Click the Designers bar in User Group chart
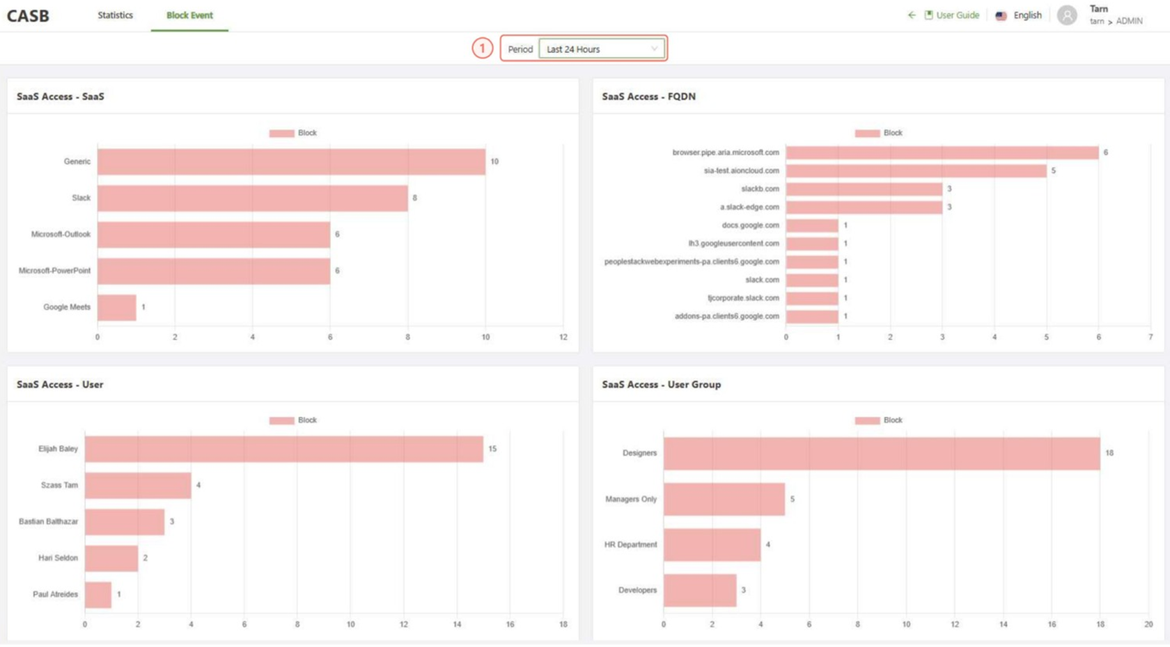 [x=881, y=454]
